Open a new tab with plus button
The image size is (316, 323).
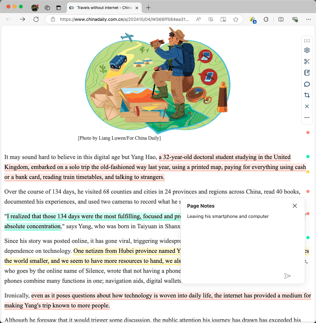[149, 7]
